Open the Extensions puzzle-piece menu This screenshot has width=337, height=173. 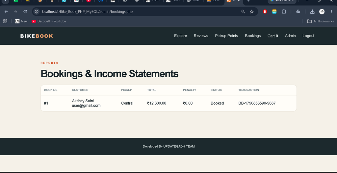coord(284,12)
